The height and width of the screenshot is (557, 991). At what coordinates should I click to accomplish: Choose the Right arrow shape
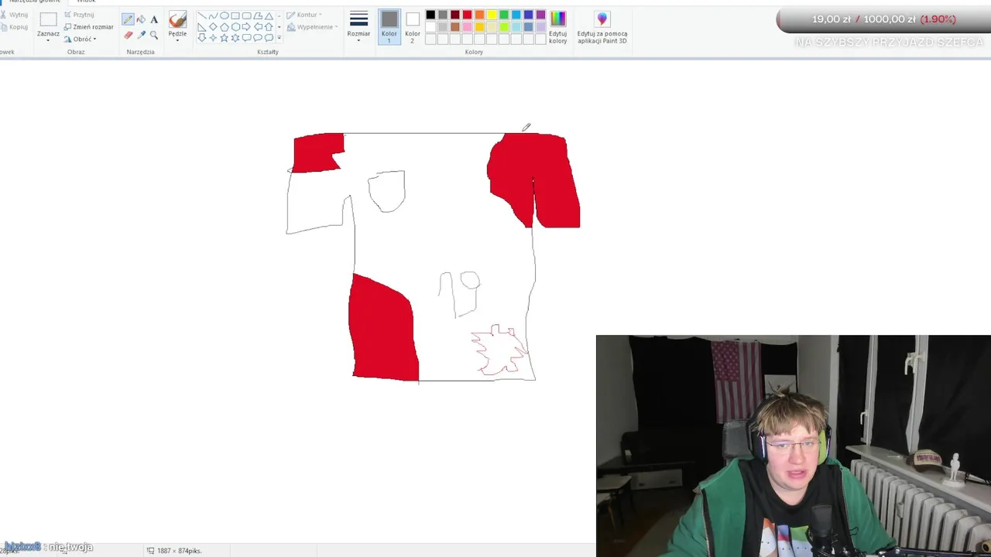(x=246, y=27)
